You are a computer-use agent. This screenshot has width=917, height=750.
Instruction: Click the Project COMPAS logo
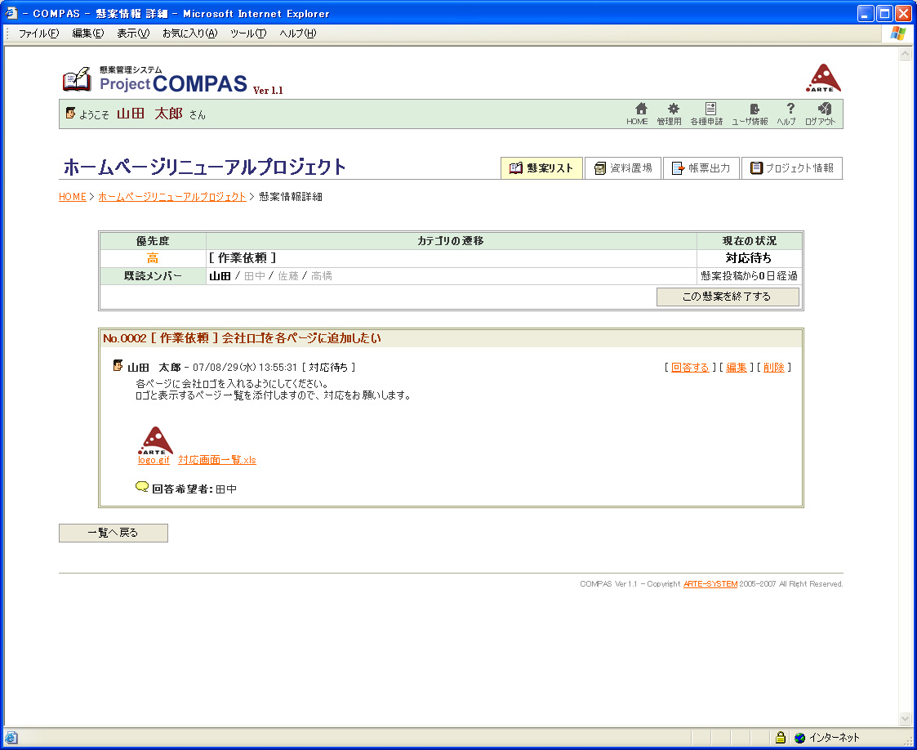coord(171,81)
